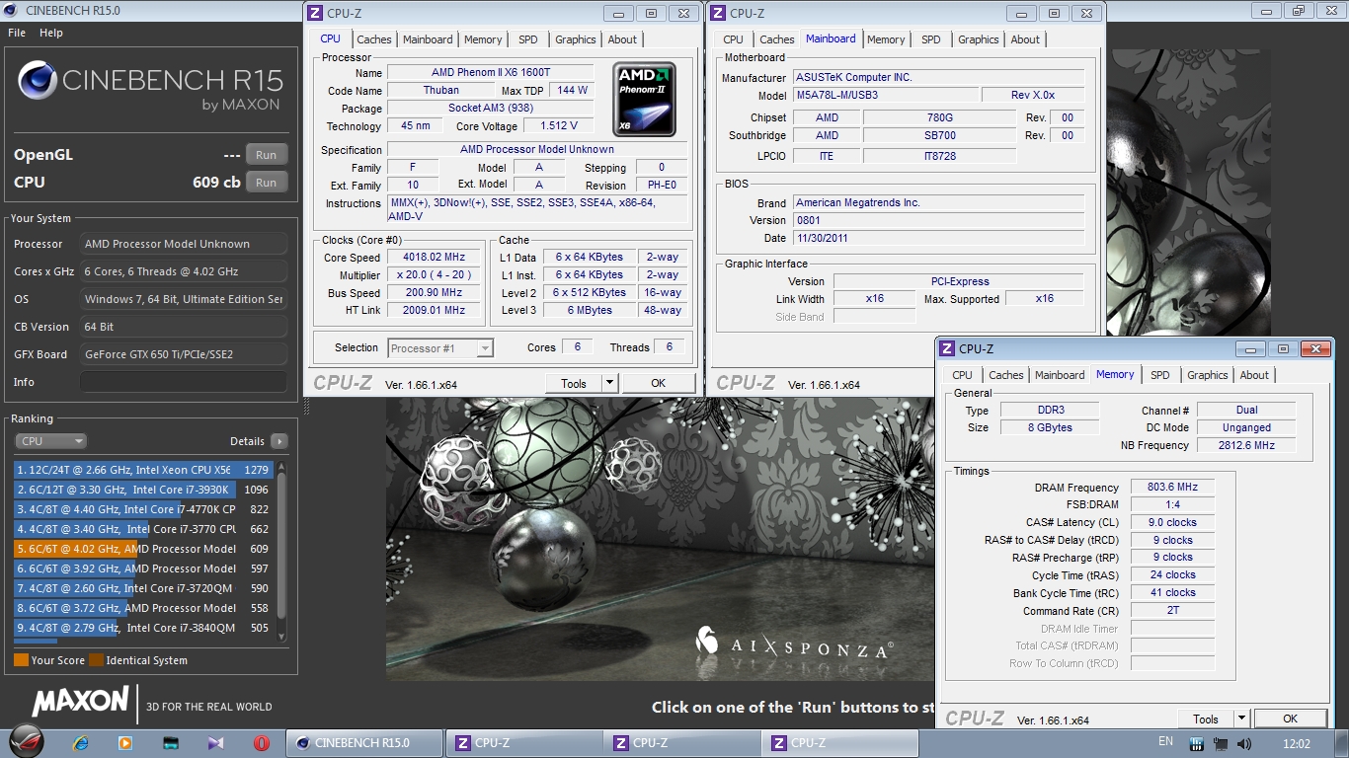This screenshot has width=1349, height=758.
Task: Click the GeForce GTX 650 Ti GFX Board field
Action: [x=184, y=354]
